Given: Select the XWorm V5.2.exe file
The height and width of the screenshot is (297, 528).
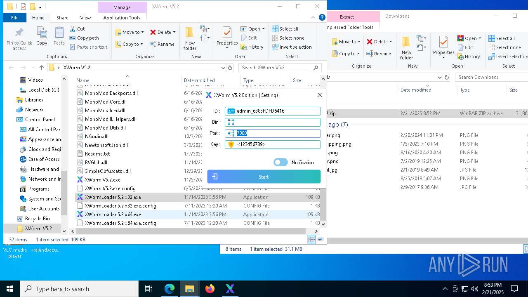Looking at the screenshot, I should (102, 180).
